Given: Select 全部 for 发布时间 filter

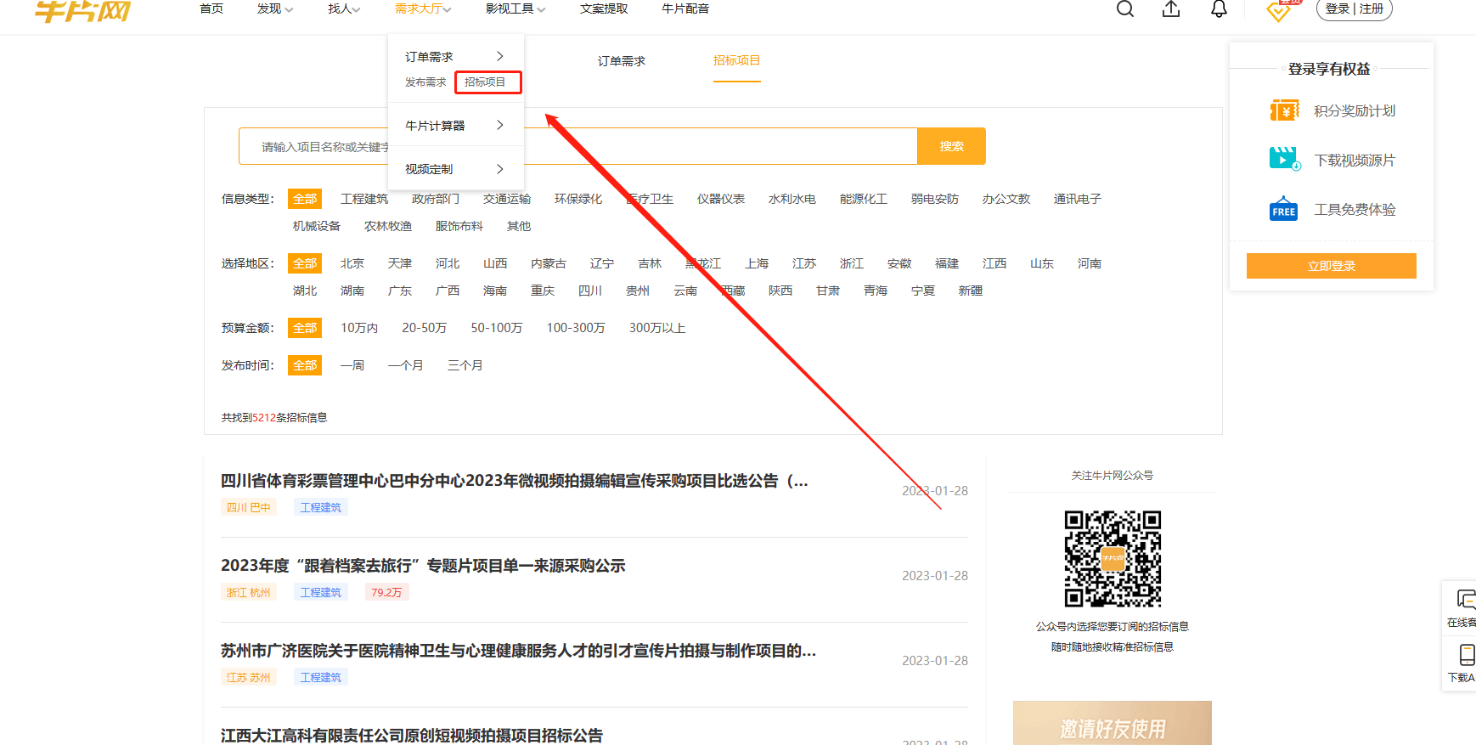Looking at the screenshot, I should pyautogui.click(x=305, y=365).
